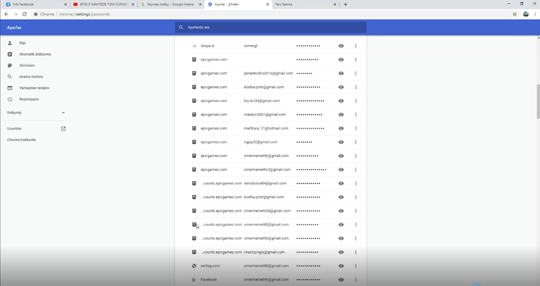Viewport: 540px width, 286px height.
Task: Click the Facebook row's app icon
Action: point(194,280)
